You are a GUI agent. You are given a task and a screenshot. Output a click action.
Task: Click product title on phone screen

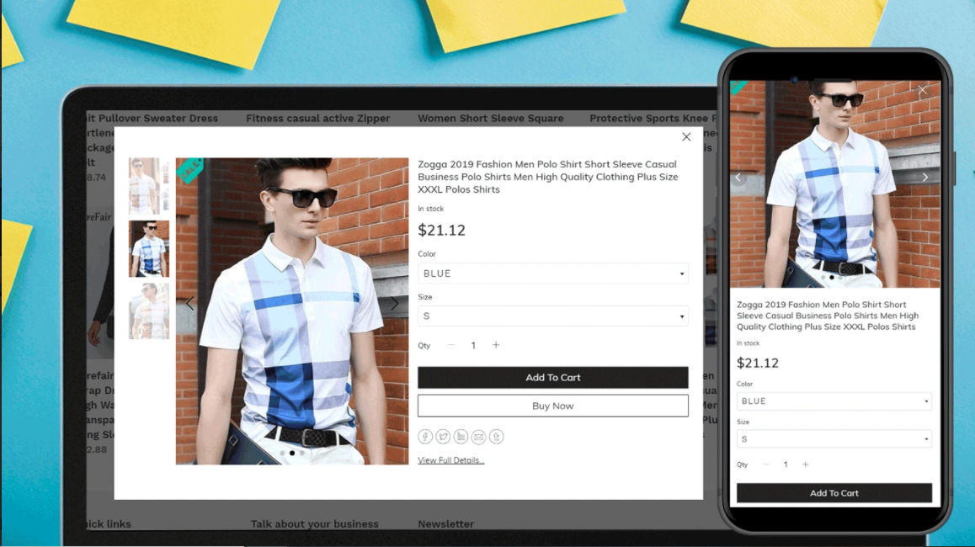(x=828, y=316)
